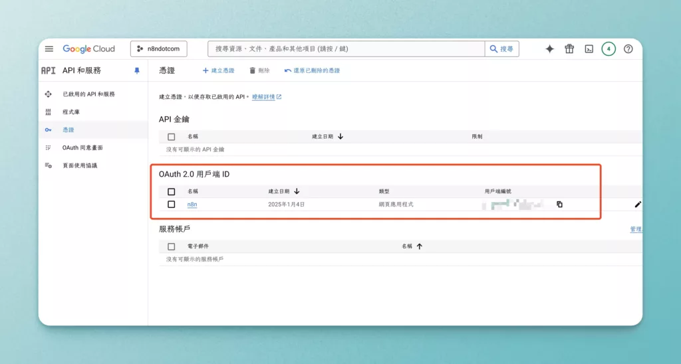The image size is (681, 364).
Task: Open the n8n OAuth client link
Action: (x=192, y=205)
